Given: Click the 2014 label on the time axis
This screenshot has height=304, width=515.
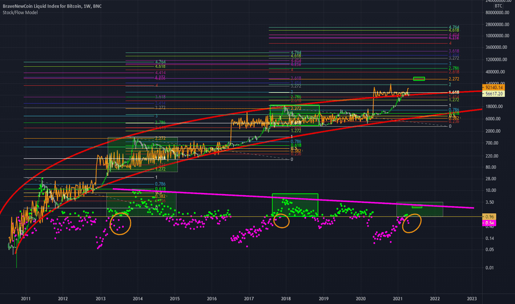Looking at the screenshot, I should 138,298.
